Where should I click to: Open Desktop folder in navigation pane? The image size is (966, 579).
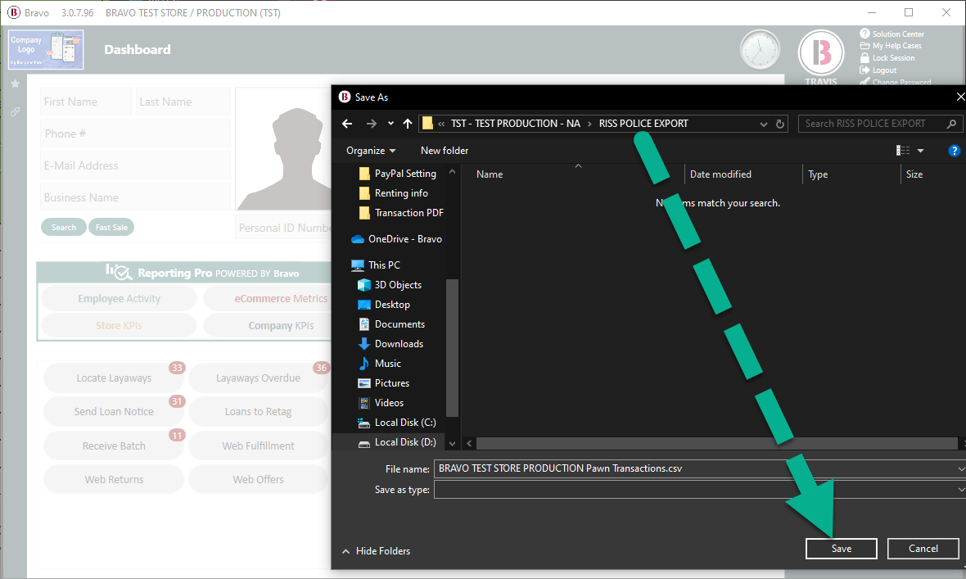(384, 304)
